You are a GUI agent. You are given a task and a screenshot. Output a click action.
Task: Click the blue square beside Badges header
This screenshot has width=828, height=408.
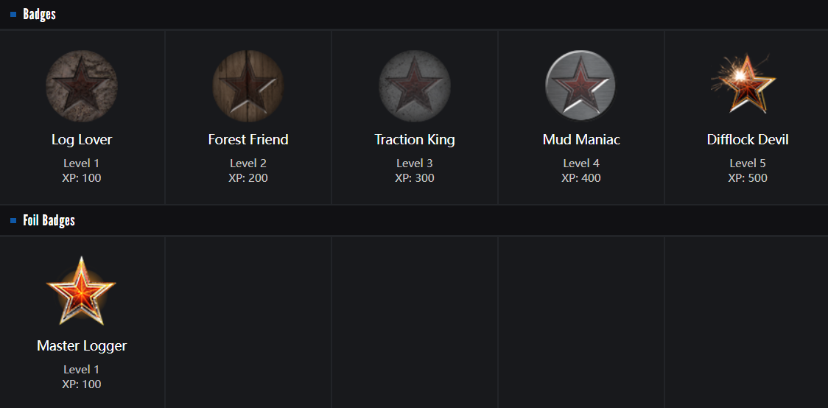pyautogui.click(x=13, y=14)
